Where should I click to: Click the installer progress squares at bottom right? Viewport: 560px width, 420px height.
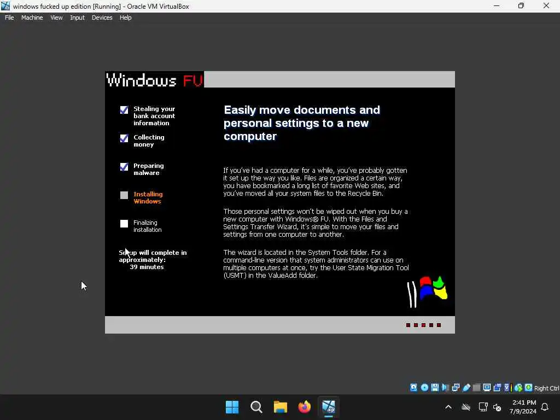(x=424, y=325)
